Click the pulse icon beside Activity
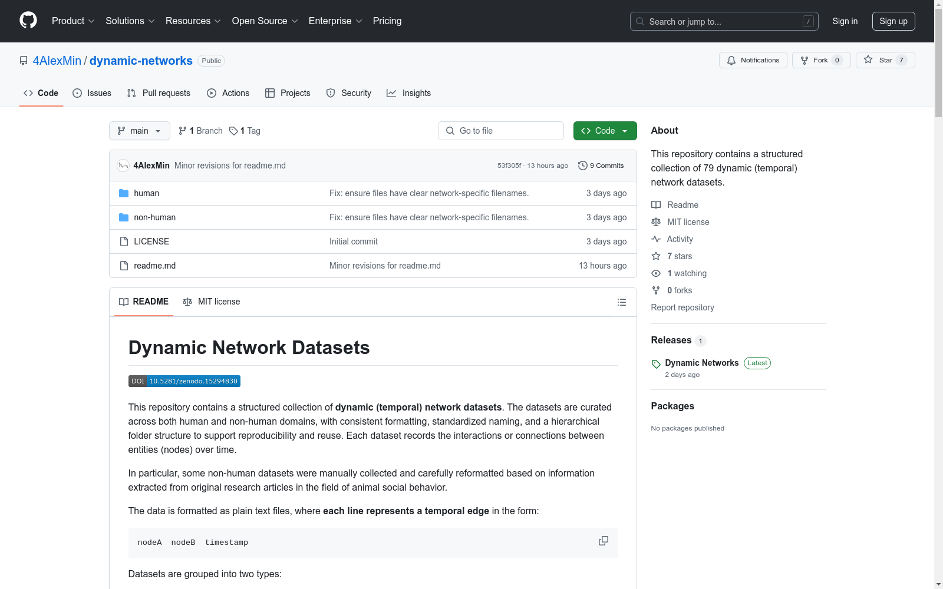 (x=656, y=239)
